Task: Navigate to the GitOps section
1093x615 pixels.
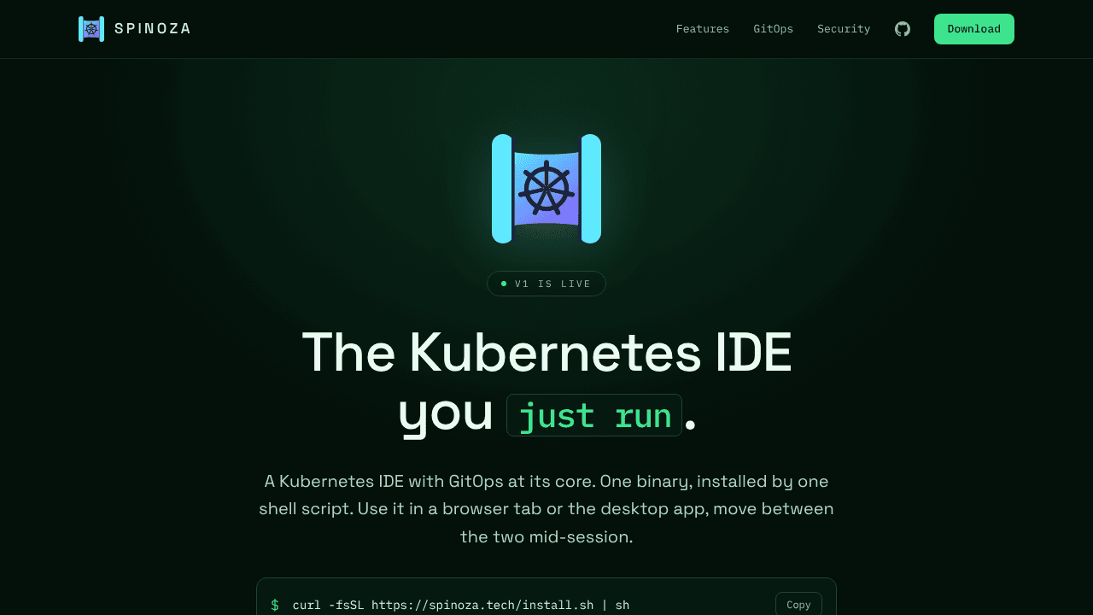Action: (774, 29)
